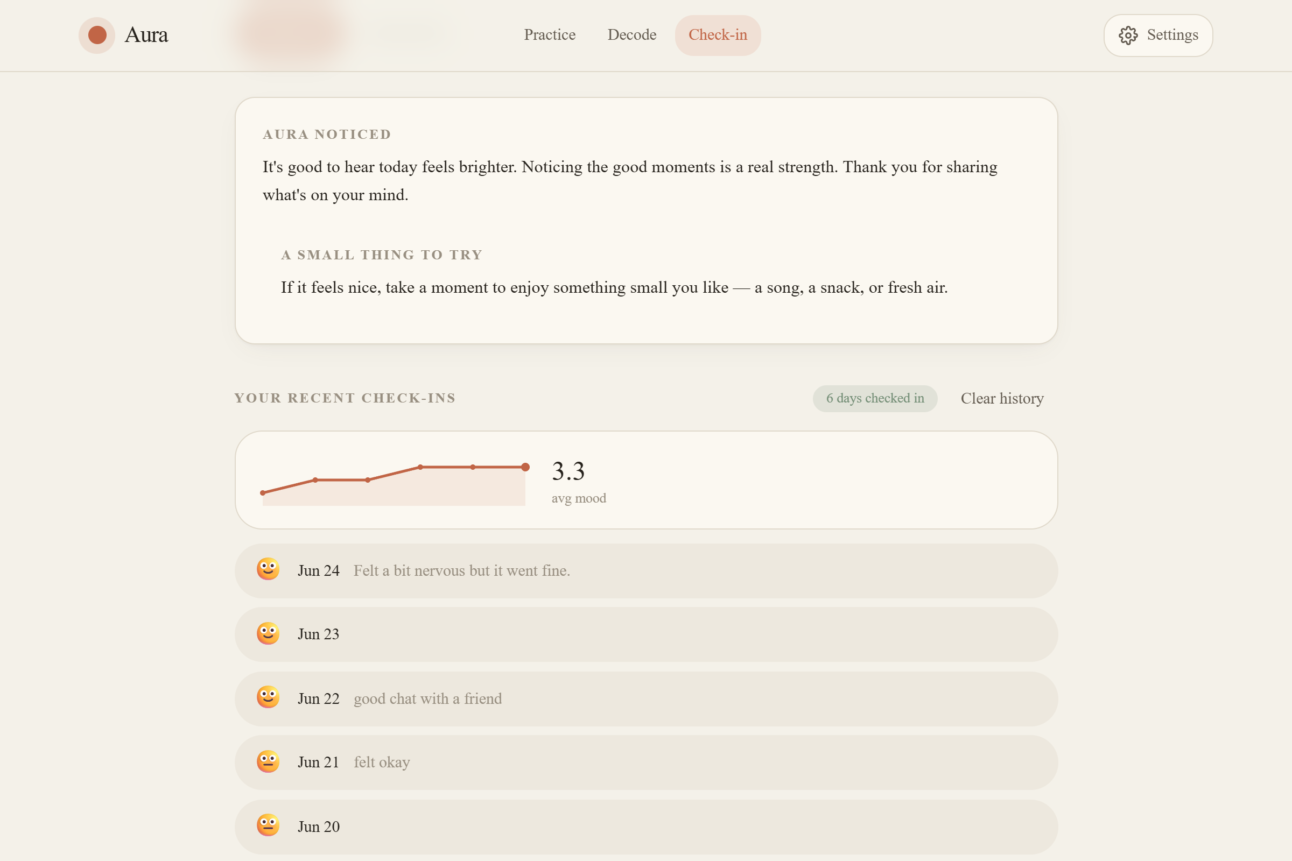
Task: Select the latest point on mood chart
Action: 525,467
